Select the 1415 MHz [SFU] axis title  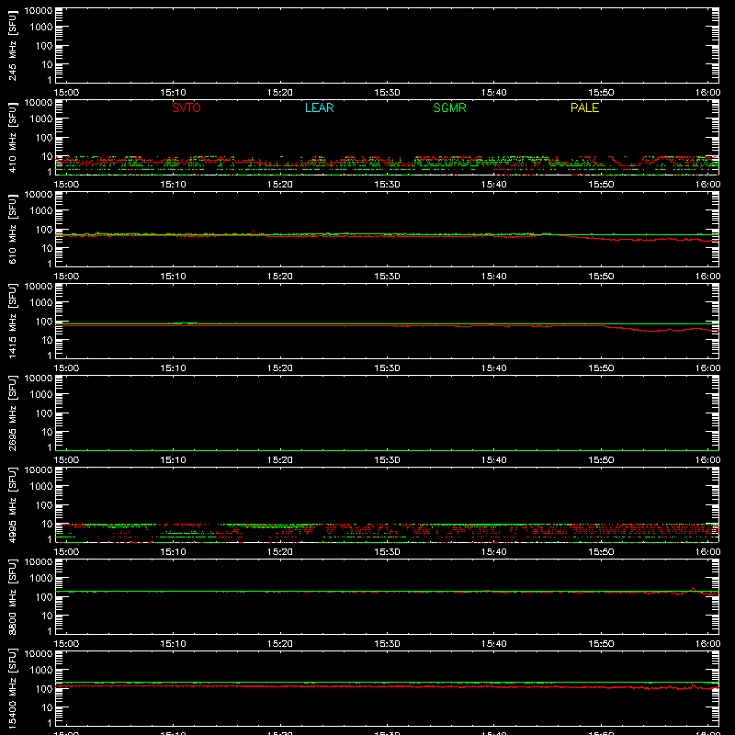click(12, 321)
